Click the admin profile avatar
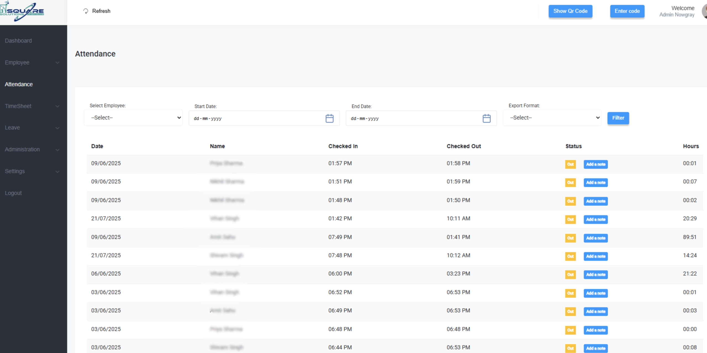707x353 pixels. 704,12
